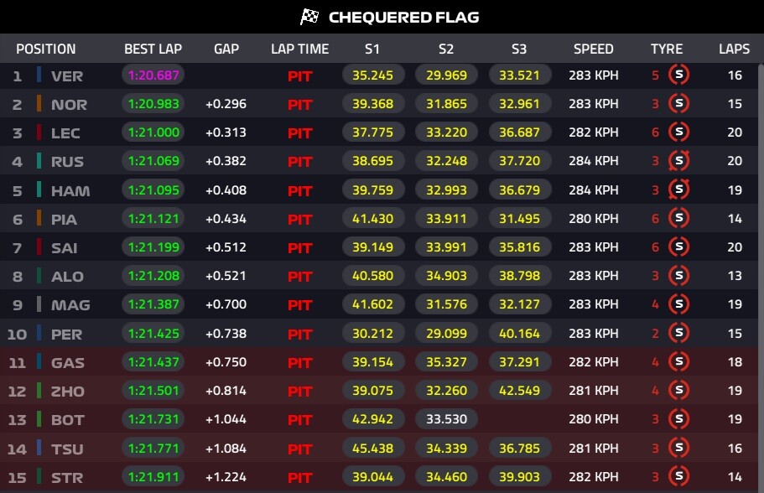Click Perez's soft tyre icon
The height and width of the screenshot is (493, 764).
coord(678,334)
